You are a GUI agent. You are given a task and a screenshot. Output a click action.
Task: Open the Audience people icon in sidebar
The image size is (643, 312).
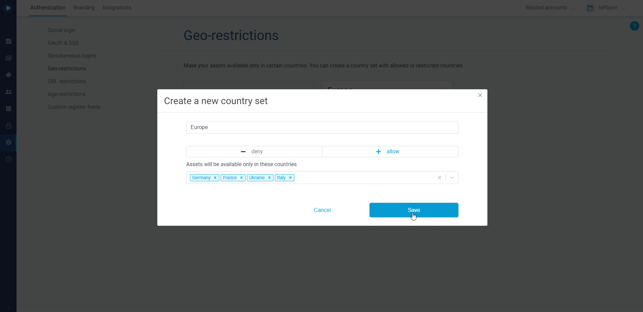tap(8, 92)
